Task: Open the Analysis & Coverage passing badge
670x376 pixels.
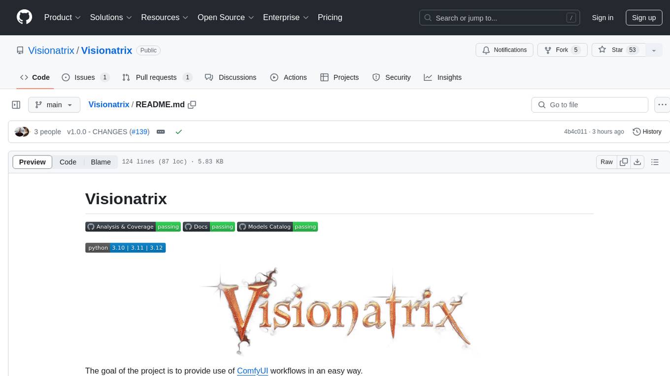Action: [x=133, y=227]
